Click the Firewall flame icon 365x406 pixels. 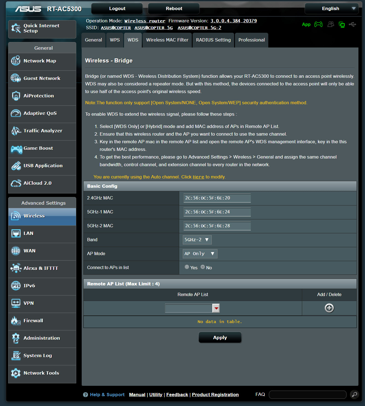[x=16, y=321]
